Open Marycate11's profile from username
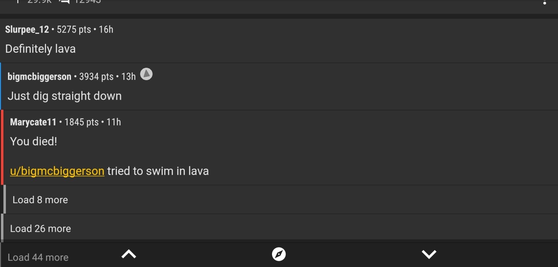 point(33,122)
